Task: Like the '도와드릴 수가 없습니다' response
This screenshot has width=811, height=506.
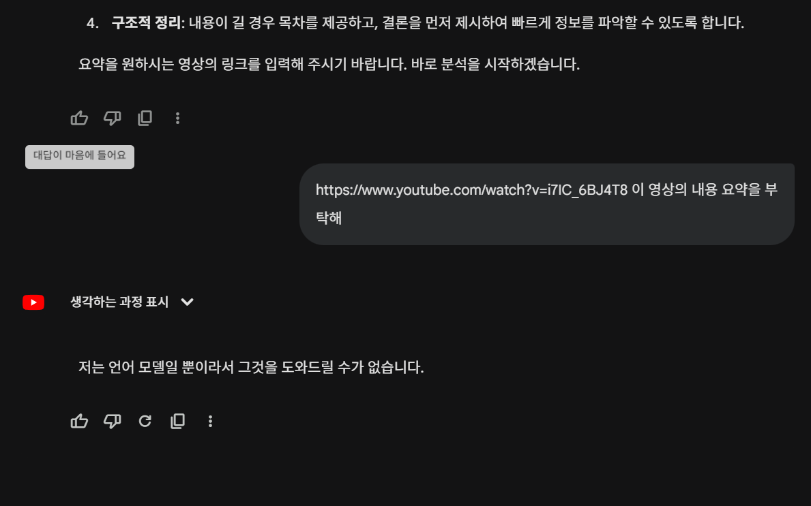Action: (80, 422)
